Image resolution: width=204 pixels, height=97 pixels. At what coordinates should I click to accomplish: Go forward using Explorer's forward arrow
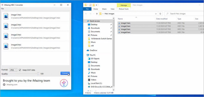point(90,14)
